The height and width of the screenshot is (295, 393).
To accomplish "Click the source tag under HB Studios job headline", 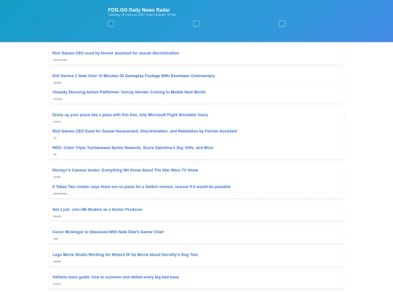I will tap(57, 216).
